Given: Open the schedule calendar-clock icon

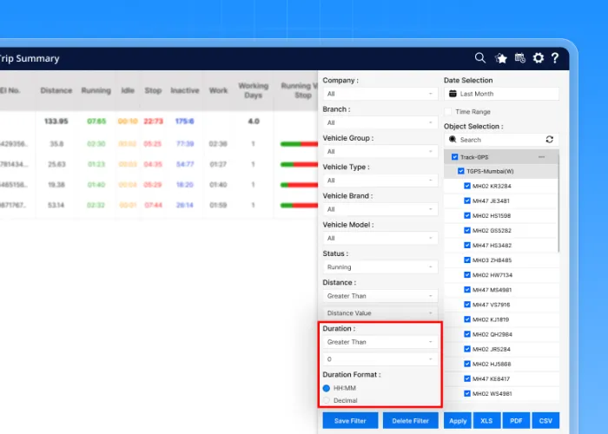Looking at the screenshot, I should [x=519, y=58].
